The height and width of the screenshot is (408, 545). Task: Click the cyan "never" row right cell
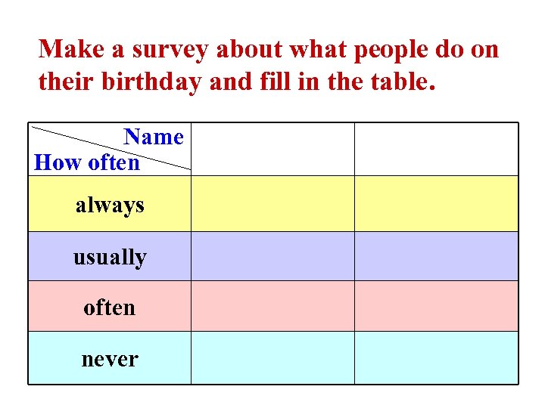click(437, 358)
